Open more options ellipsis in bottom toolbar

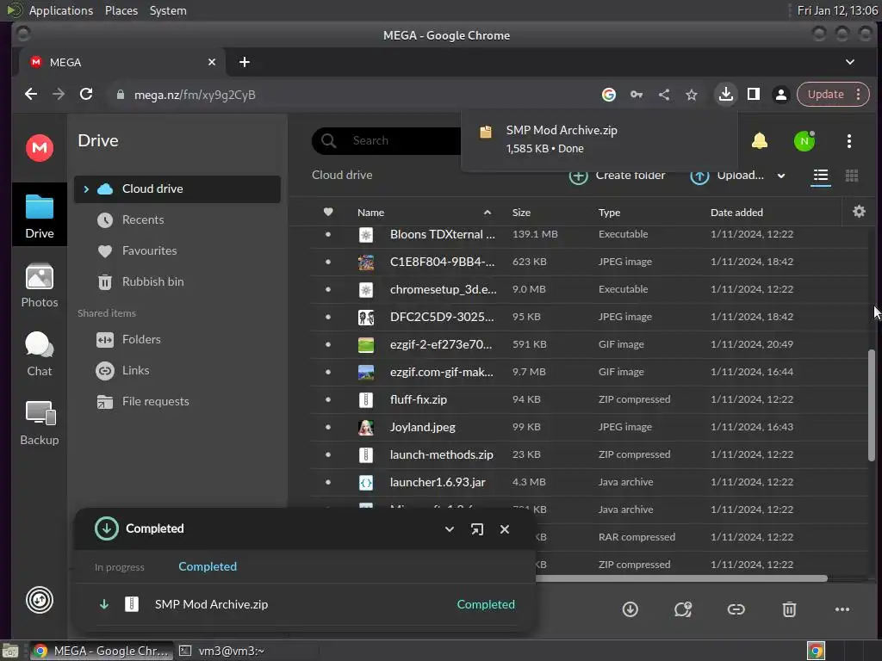[842, 609]
